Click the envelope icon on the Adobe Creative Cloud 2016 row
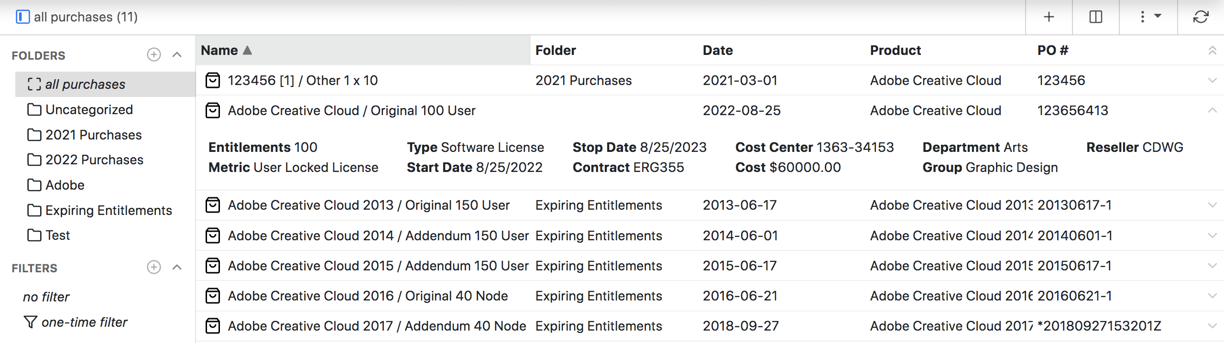The height and width of the screenshot is (343, 1224). coord(213,296)
